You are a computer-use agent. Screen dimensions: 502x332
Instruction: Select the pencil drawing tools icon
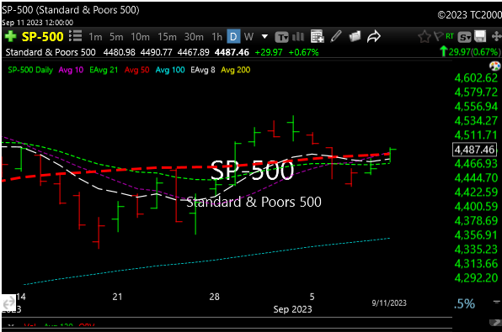(x=336, y=36)
